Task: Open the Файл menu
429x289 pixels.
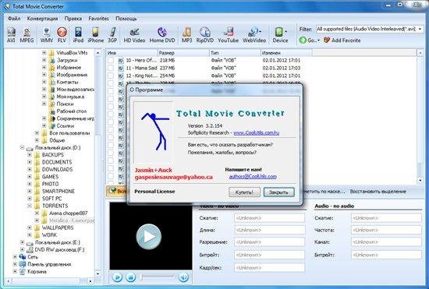Action: pos(14,19)
